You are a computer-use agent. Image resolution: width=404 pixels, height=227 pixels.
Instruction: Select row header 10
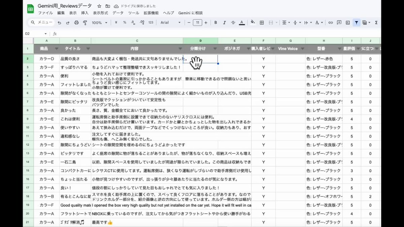pos(28,127)
